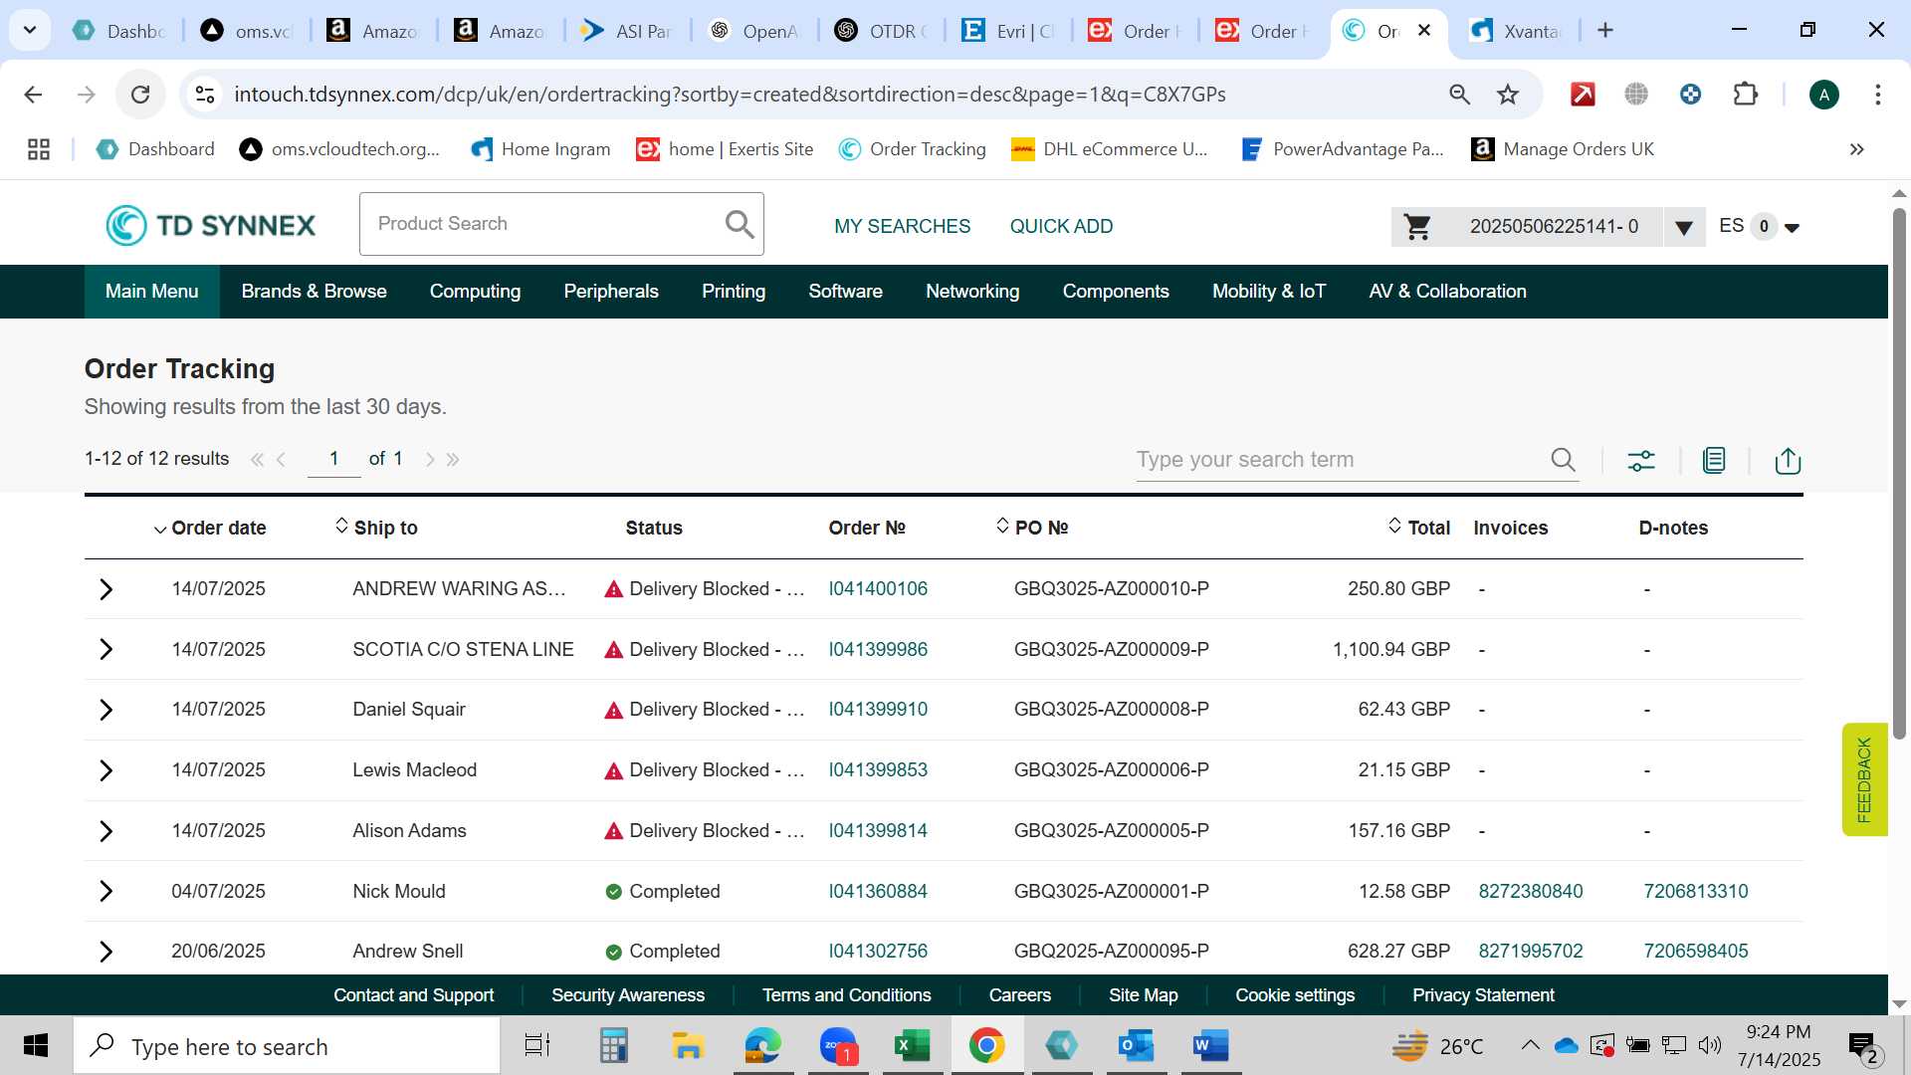Expand the SCOTIA C/O STENA LINE row
The width and height of the screenshot is (1911, 1075).
pos(106,650)
